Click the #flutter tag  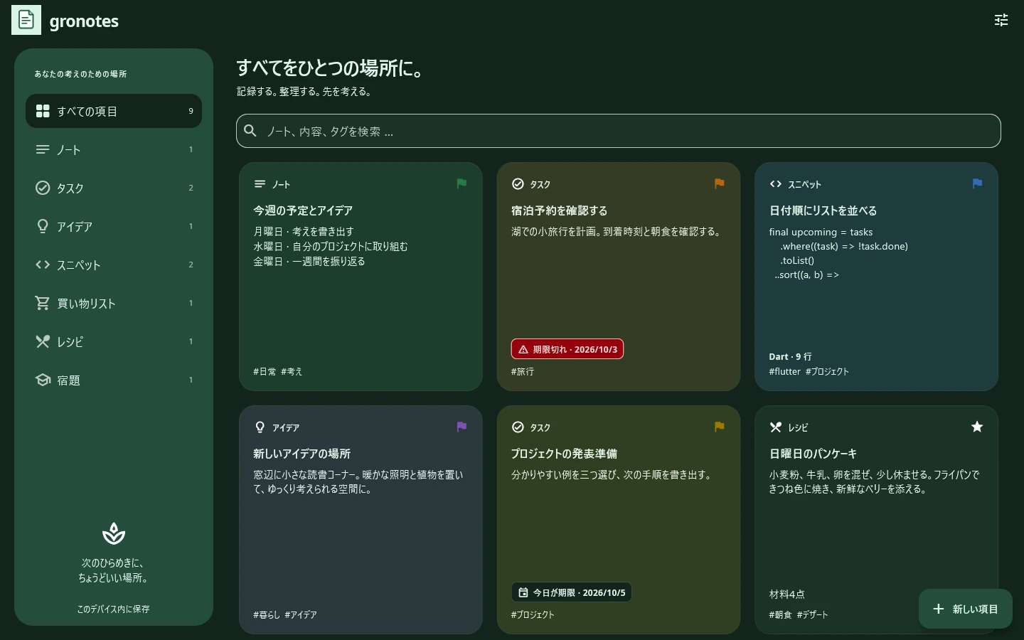785,371
